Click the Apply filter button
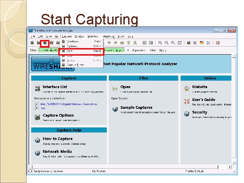 click(163, 50)
